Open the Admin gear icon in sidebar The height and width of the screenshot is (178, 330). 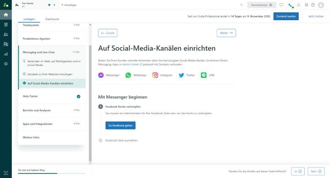[x=6, y=64]
